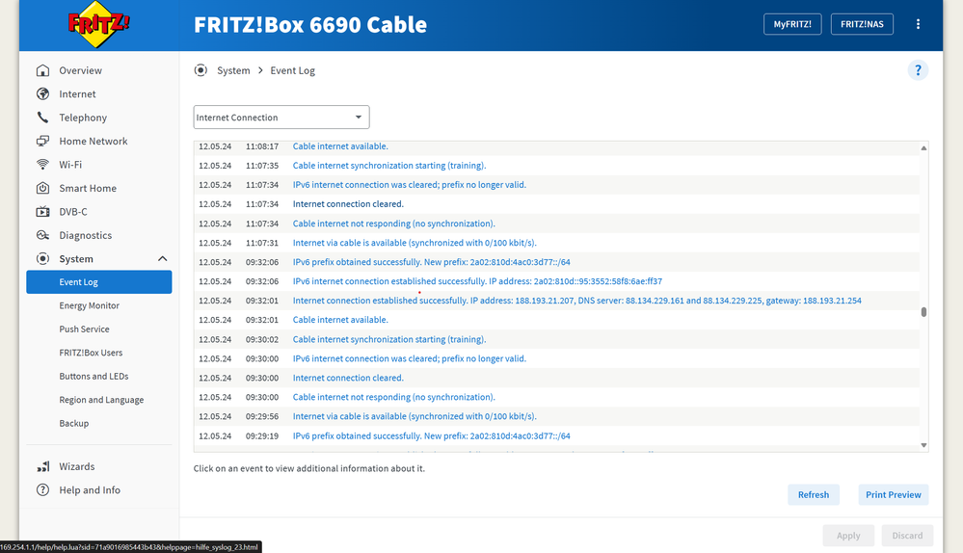Image resolution: width=963 pixels, height=553 pixels.
Task: Click the Overview home icon
Action: (42, 70)
